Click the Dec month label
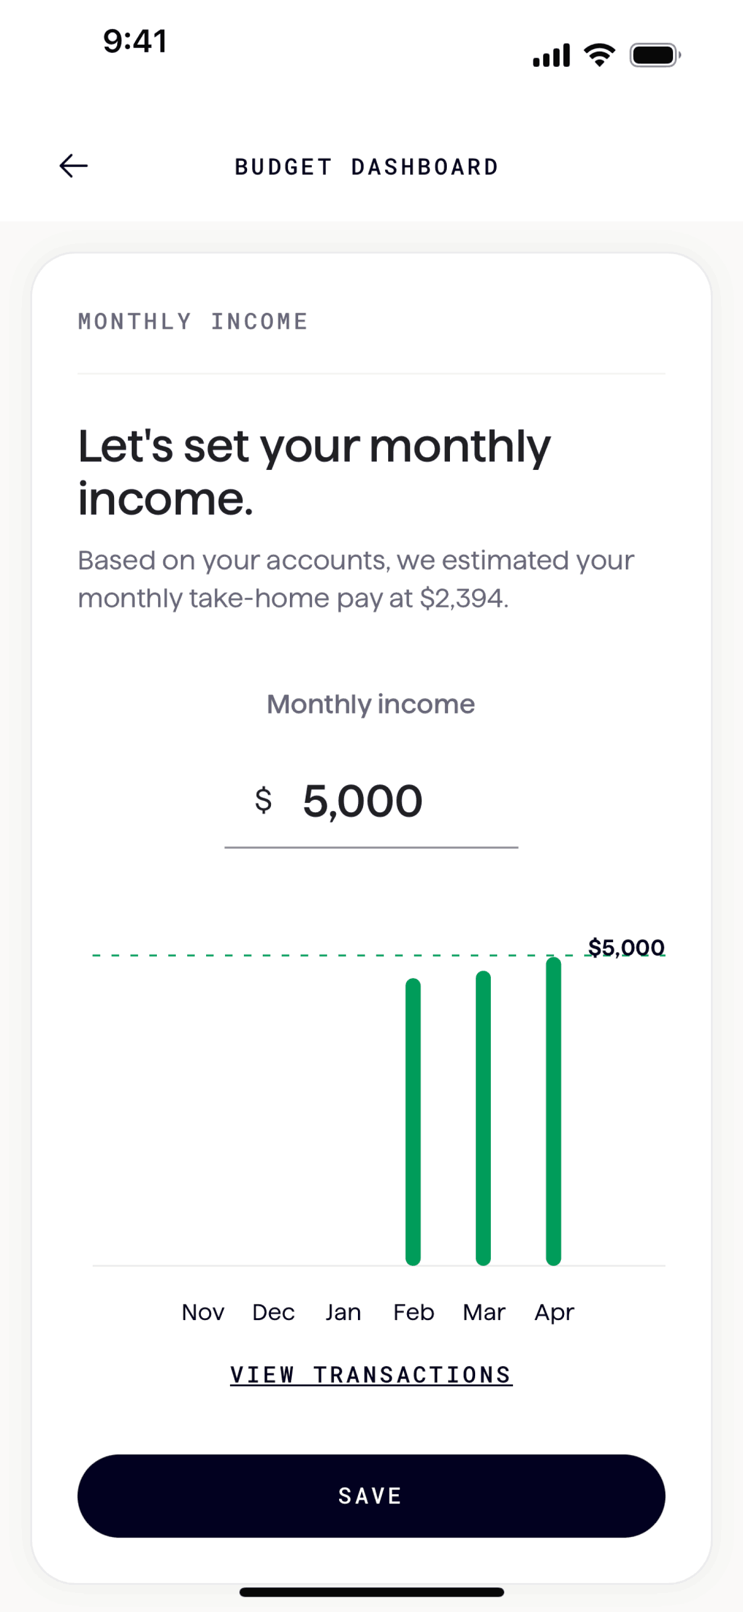The width and height of the screenshot is (743, 1612). [274, 1312]
